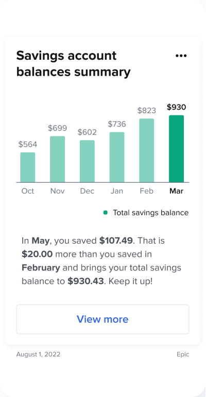Screen dimensions: 206x397
Task: Click the Mar axis label
Action: (x=176, y=191)
